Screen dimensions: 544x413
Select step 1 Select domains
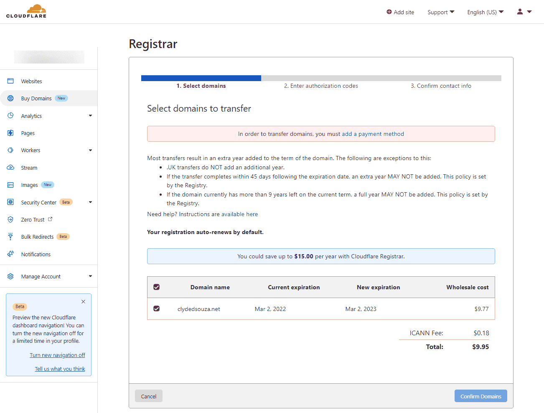click(201, 86)
